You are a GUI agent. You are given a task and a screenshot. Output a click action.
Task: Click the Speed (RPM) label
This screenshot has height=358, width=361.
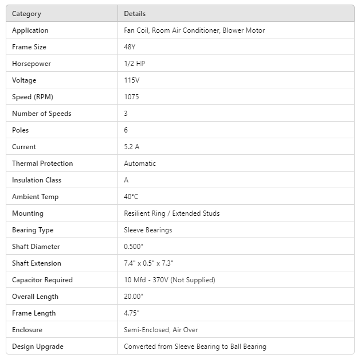pyautogui.click(x=33, y=97)
